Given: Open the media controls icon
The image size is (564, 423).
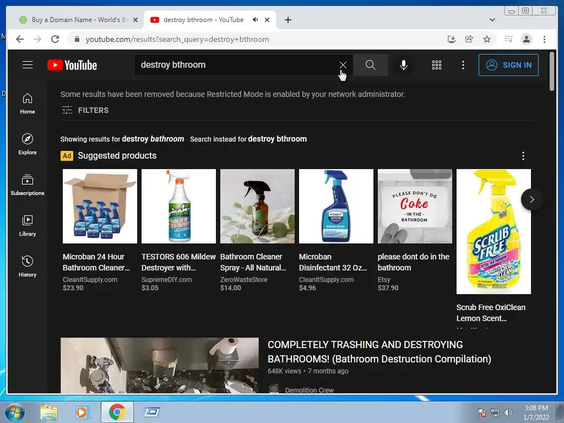Looking at the screenshot, I should click(x=508, y=39).
